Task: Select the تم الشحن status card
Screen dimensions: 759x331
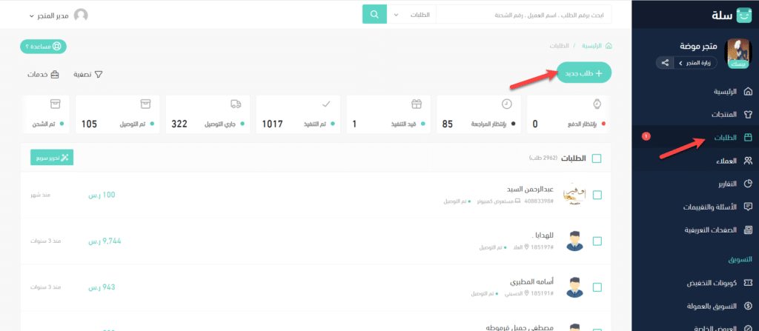Action: pos(45,114)
